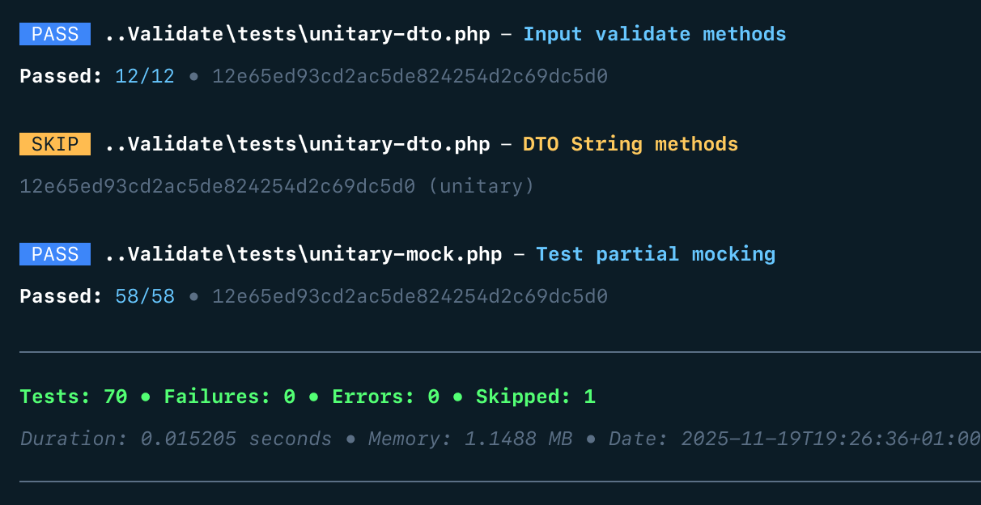Click the PASS badge for Input validate methods
This screenshot has width=981, height=505.
point(55,34)
